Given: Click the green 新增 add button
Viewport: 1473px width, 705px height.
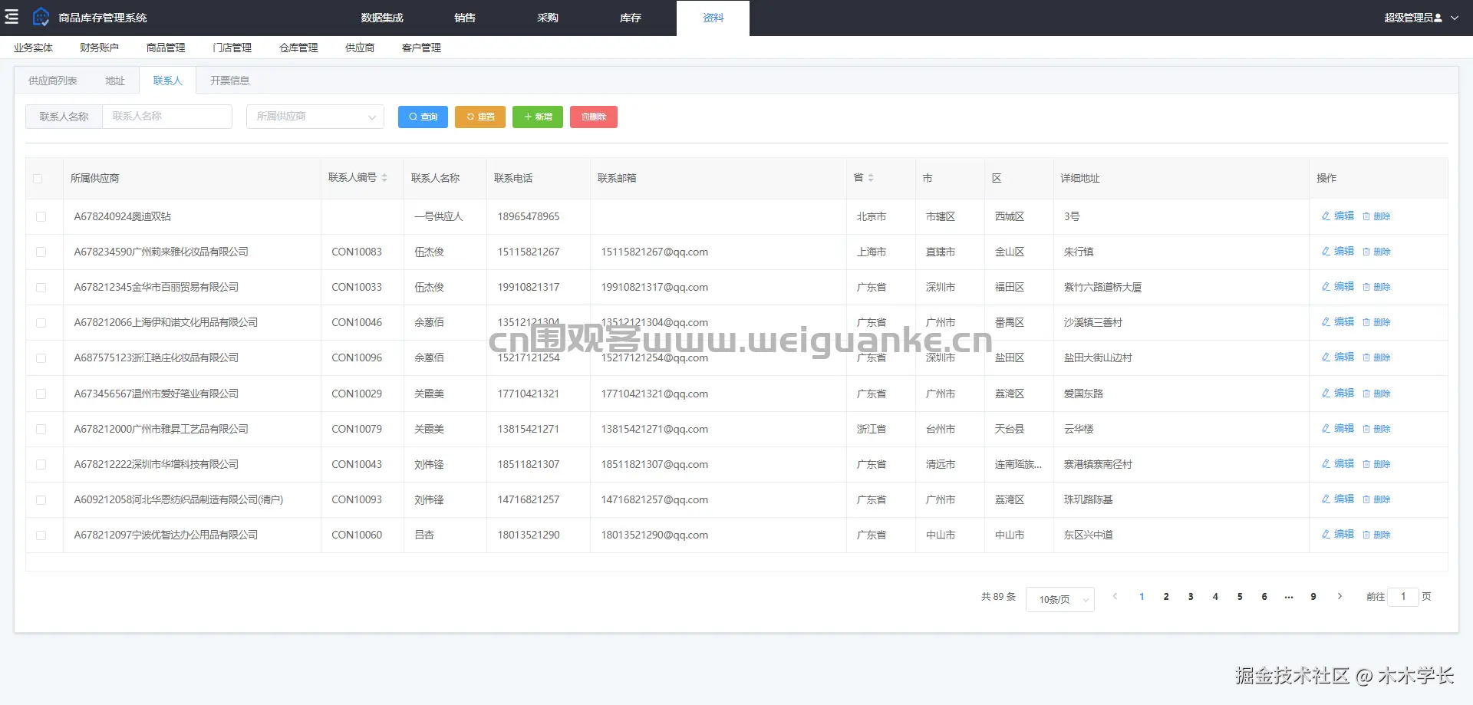Looking at the screenshot, I should coord(538,117).
